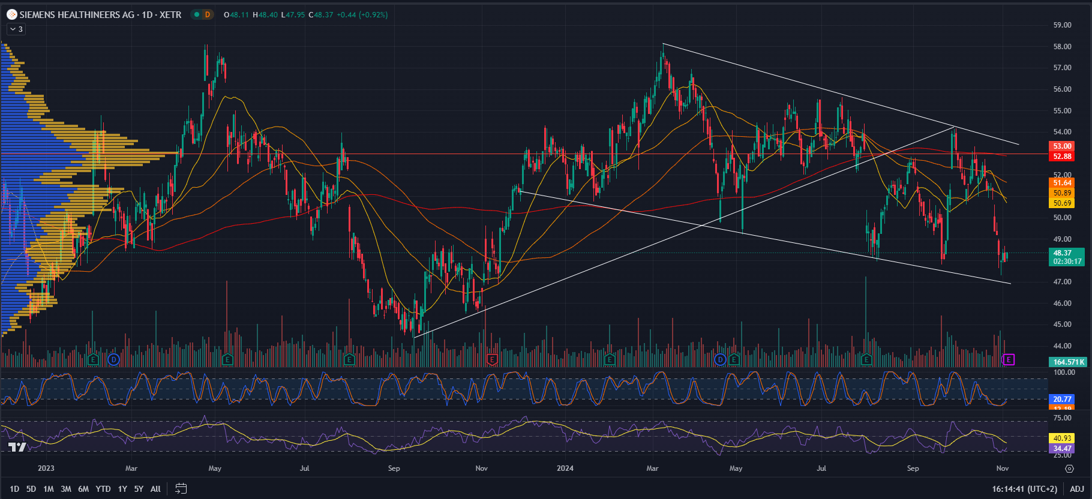Click the earnings marker just right of April 2024 dividend
Screen dimensions: 1092x499
[734, 359]
